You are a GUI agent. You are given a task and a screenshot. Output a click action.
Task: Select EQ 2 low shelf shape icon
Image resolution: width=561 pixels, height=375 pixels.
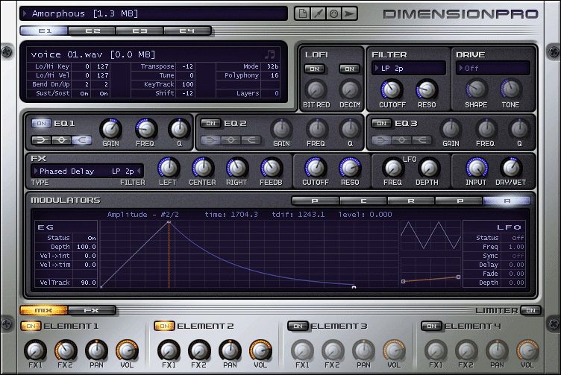coord(210,140)
